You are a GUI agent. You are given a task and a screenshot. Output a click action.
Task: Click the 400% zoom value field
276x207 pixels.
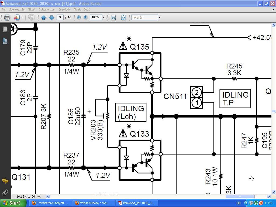pos(96,17)
